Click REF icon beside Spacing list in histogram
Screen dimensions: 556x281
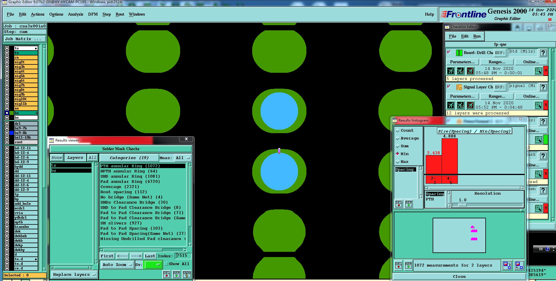click(x=409, y=204)
